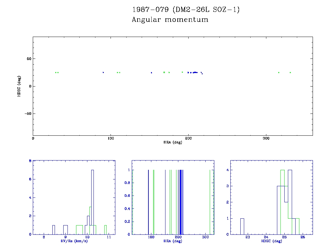Select rightmost green line in HRA histogram

tap(210, 202)
